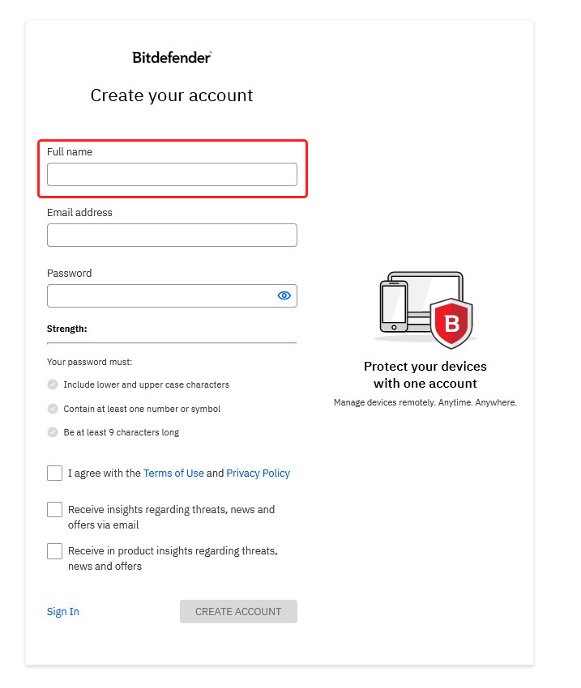Enable email insights about threats checkbox
Screen dimensions: 581x688
54,509
